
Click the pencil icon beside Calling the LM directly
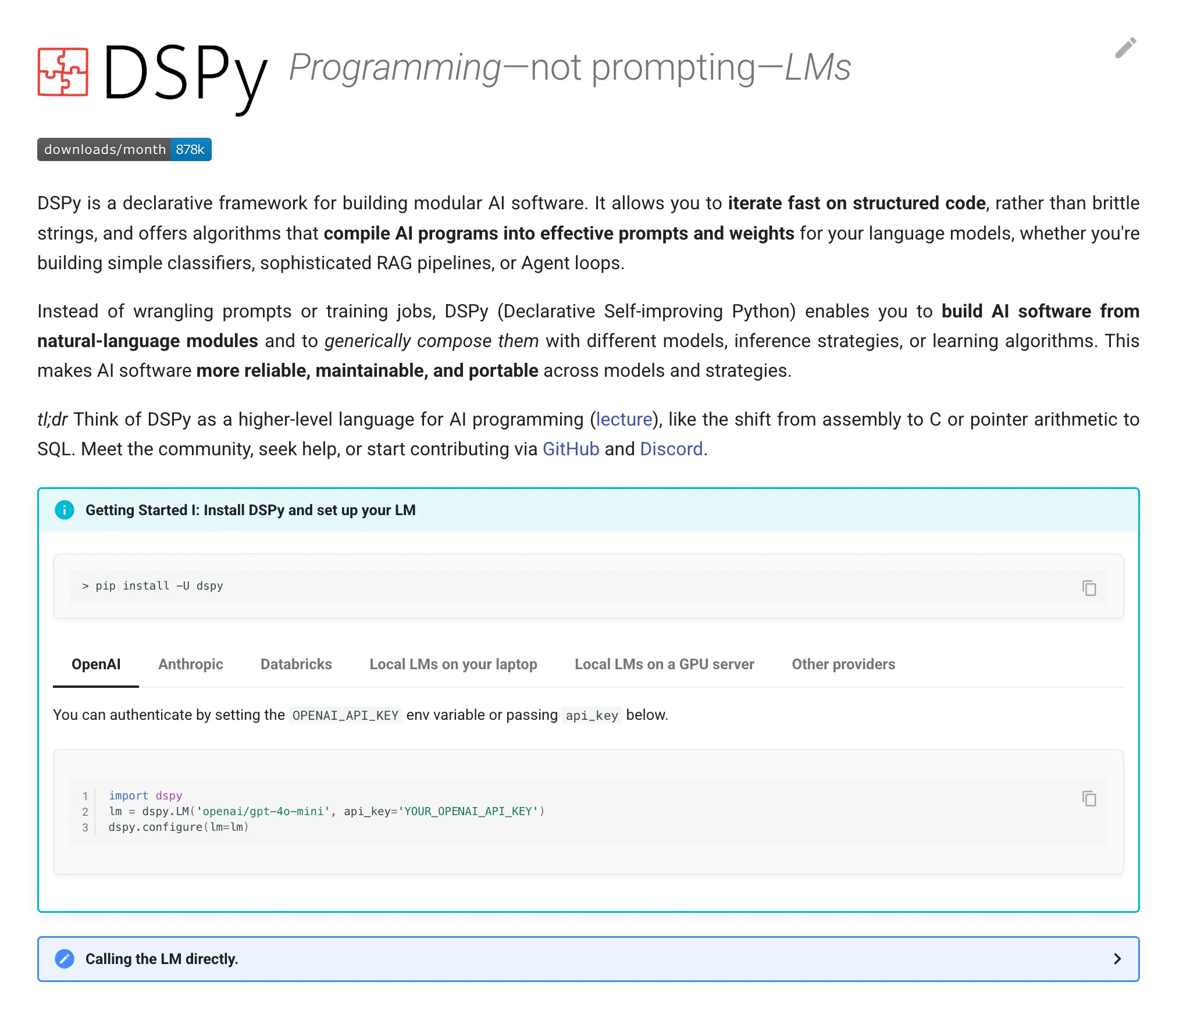click(x=64, y=959)
